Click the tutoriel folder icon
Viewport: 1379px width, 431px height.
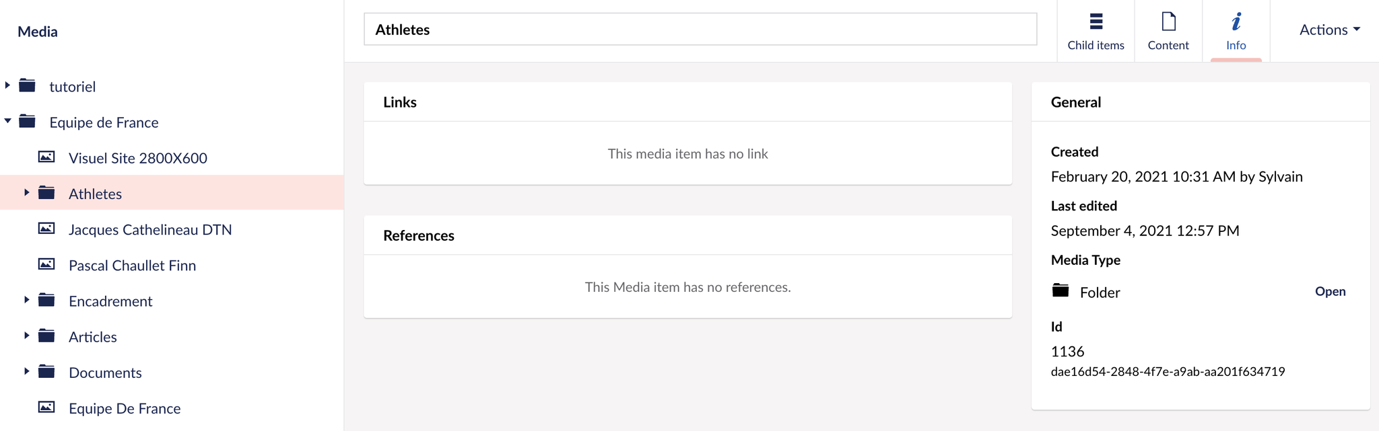coord(27,85)
